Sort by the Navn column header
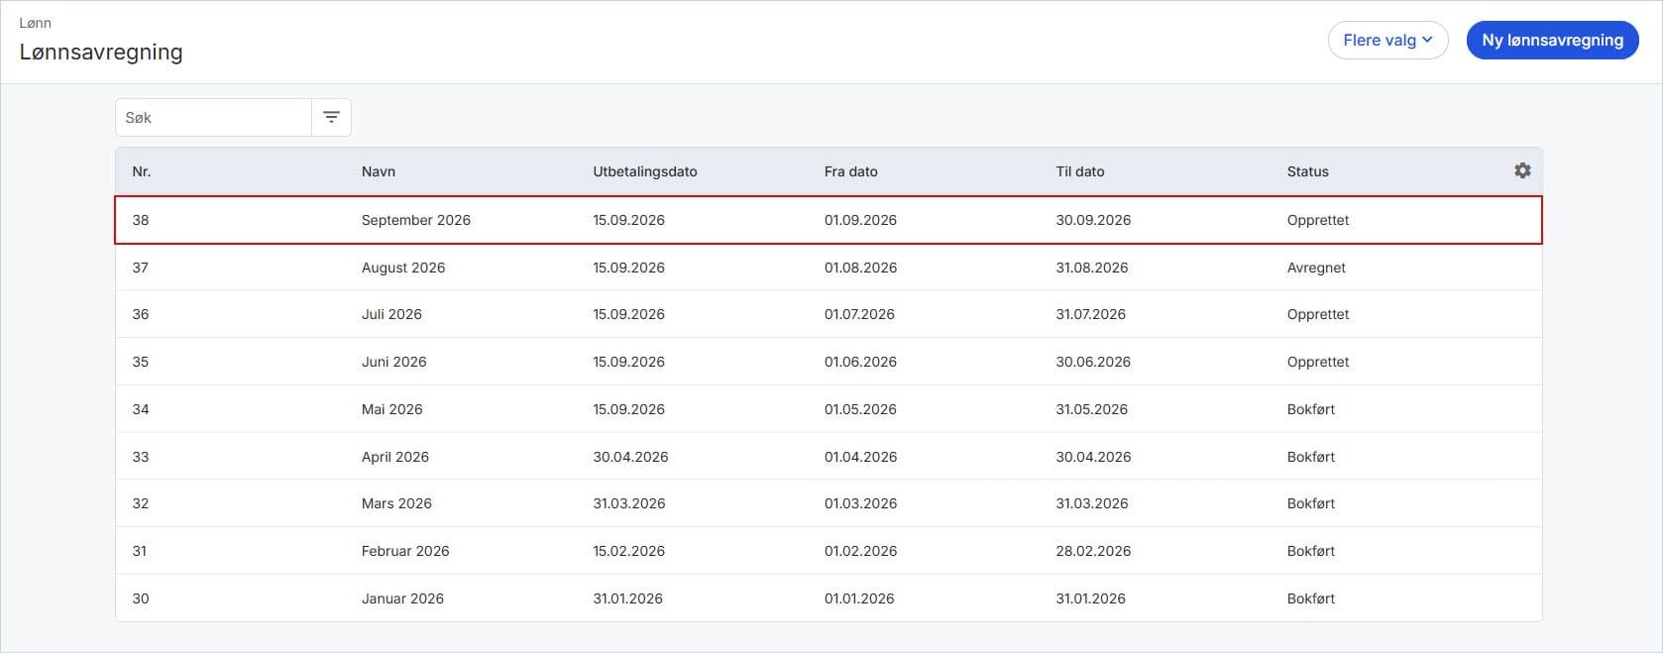 379,171
